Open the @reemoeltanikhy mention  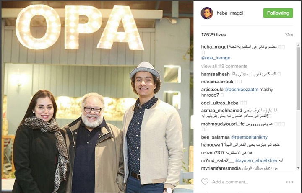click(249, 137)
